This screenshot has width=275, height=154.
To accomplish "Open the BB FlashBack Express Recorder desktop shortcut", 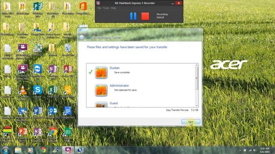I will coord(23,72).
